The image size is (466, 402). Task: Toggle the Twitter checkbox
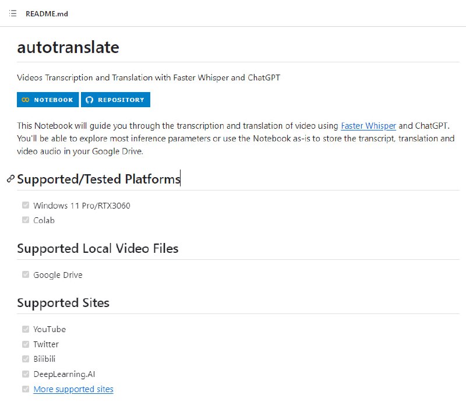click(25, 344)
